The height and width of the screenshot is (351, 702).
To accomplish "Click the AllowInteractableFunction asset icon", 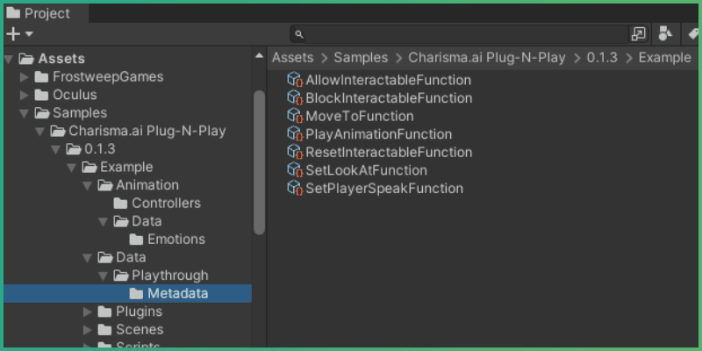I will pos(295,80).
